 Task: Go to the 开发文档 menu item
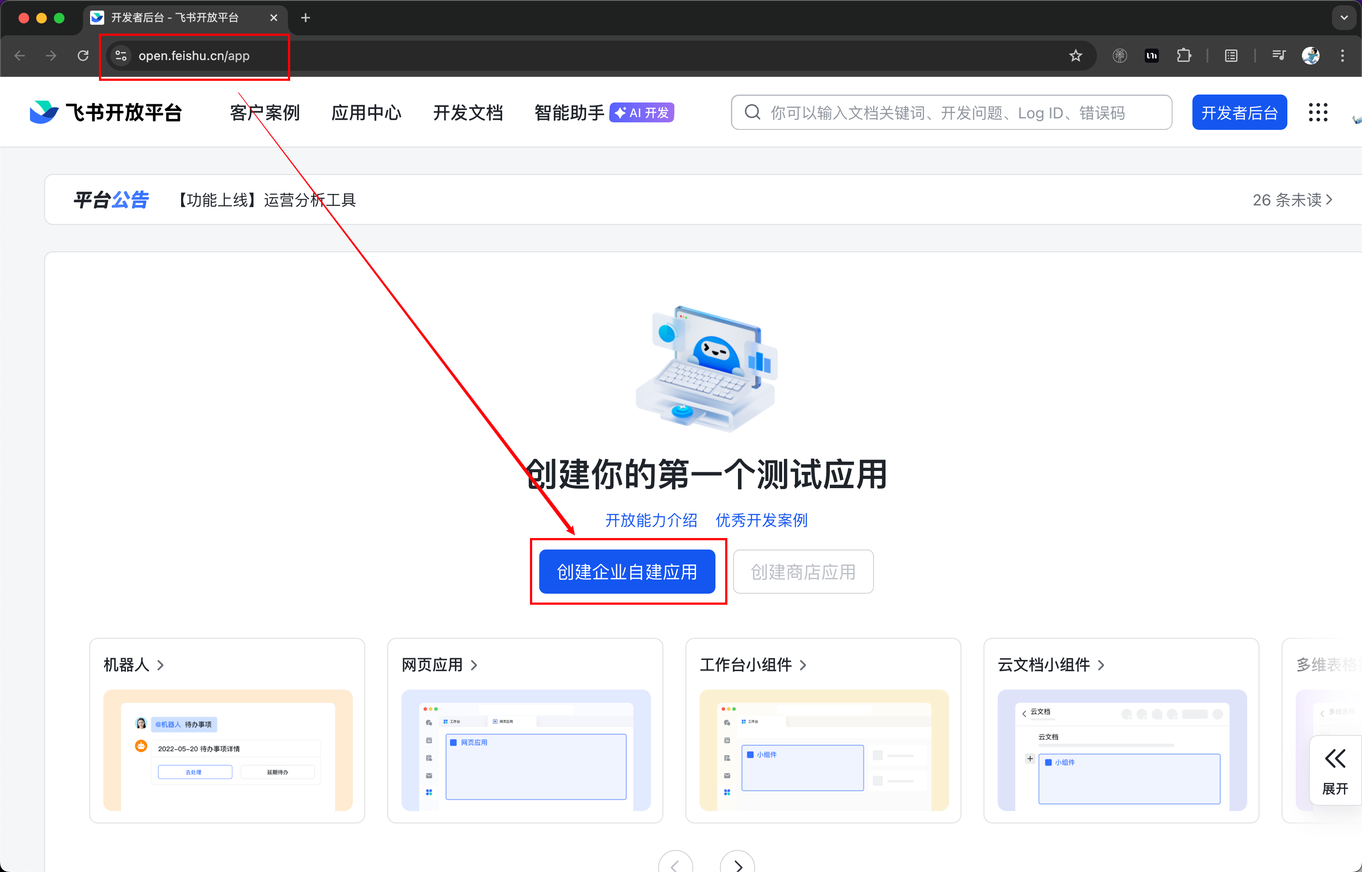pyautogui.click(x=468, y=112)
